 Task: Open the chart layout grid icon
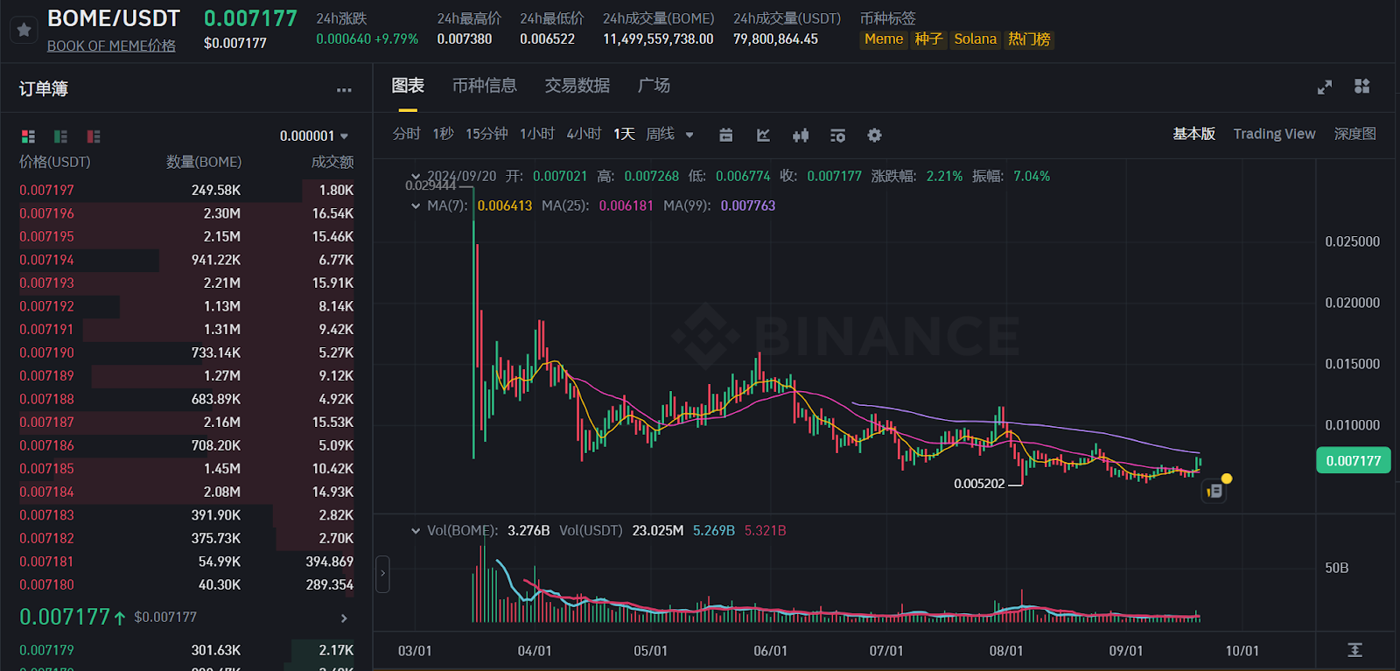(x=1362, y=86)
